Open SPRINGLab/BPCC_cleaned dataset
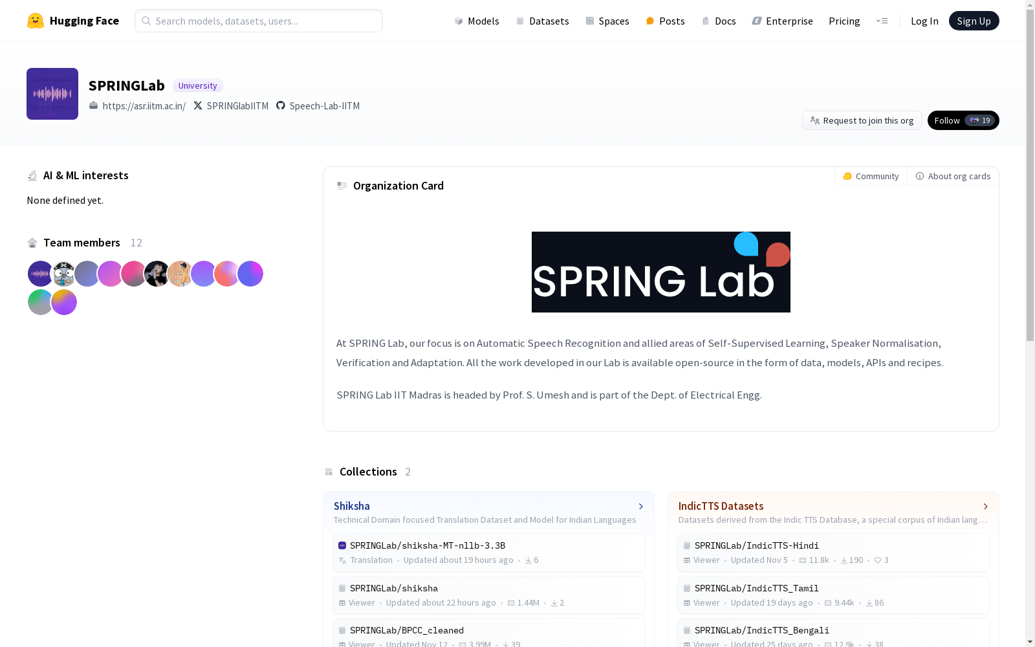 pos(488,634)
